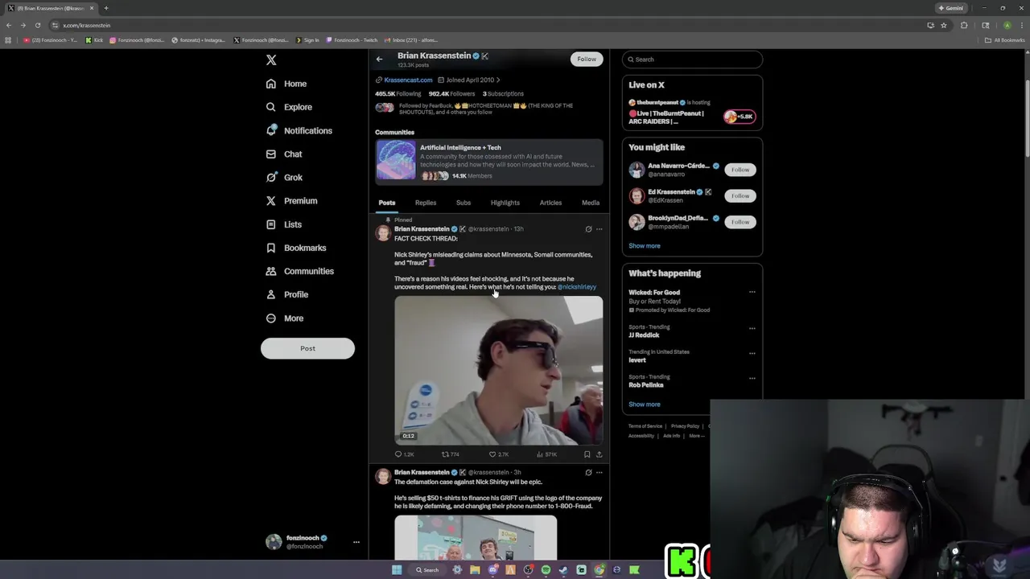Open the three-dot menu on the defamation post
This screenshot has height=579, width=1030.
click(x=599, y=473)
